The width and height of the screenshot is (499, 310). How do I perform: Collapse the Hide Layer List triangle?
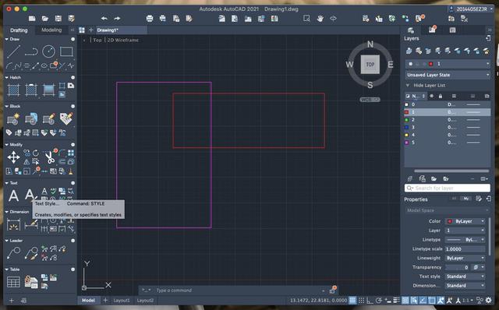point(408,85)
